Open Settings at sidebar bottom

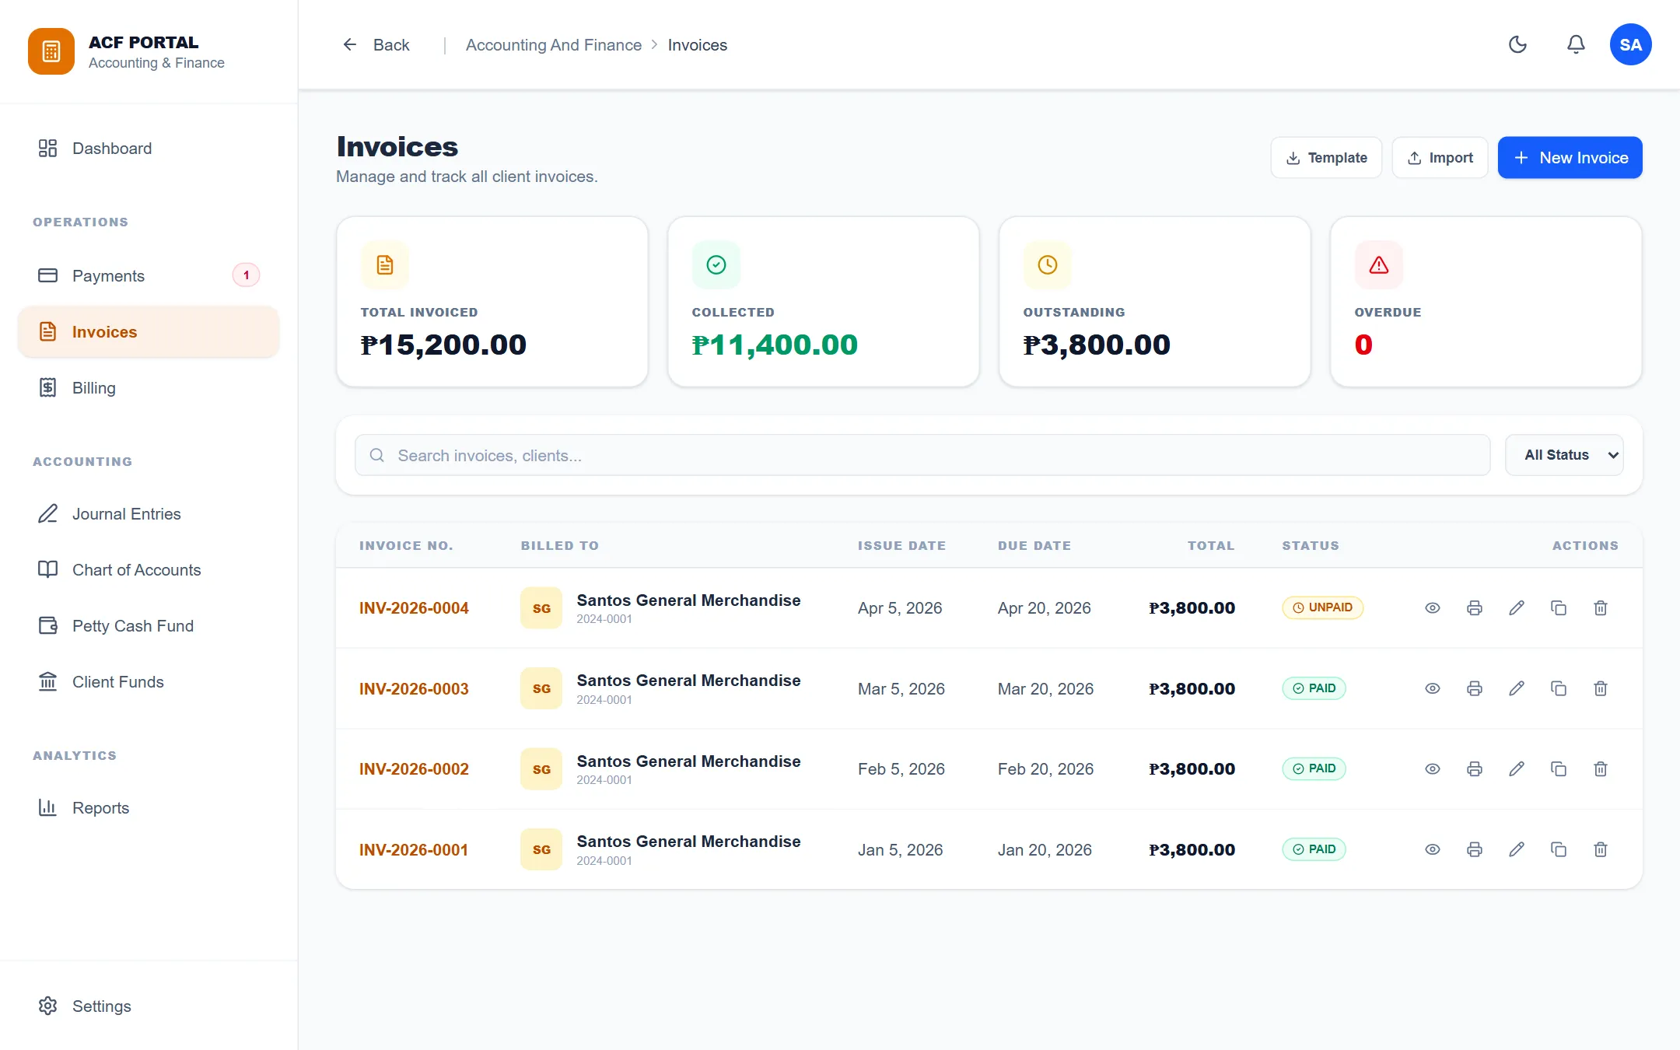coord(148,1006)
